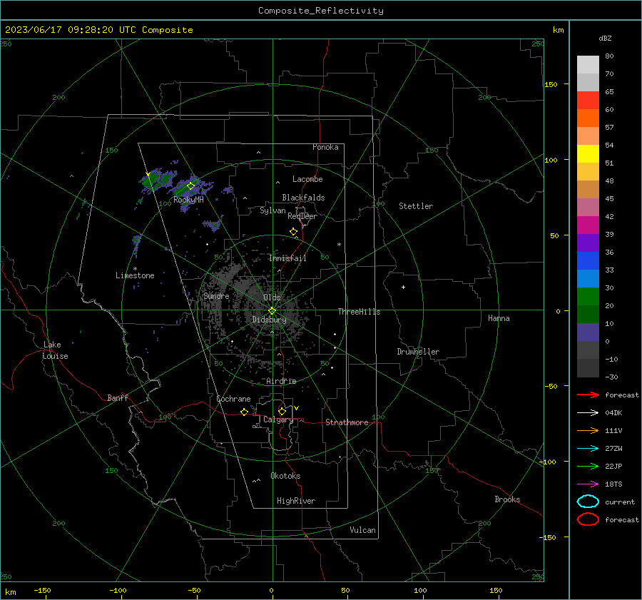
Task: Select the Okotoks label
Action: [285, 476]
